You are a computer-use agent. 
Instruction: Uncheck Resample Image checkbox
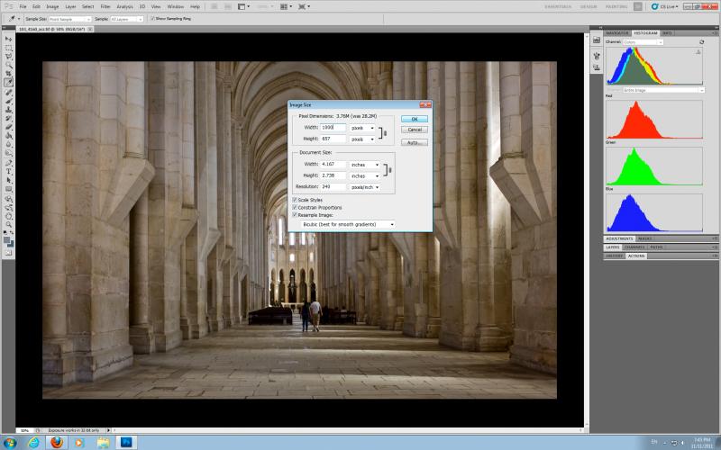[x=295, y=215]
